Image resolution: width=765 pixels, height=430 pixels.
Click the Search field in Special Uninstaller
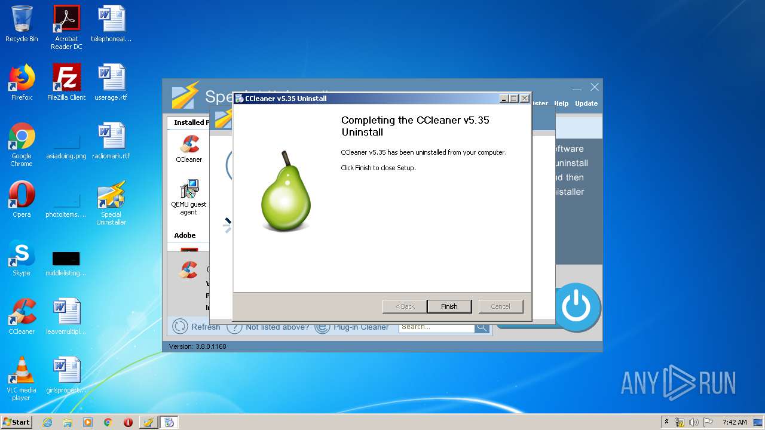(x=436, y=327)
